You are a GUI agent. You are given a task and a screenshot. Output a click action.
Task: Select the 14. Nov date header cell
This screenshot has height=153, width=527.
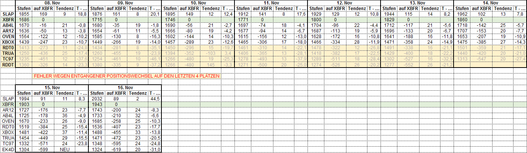click(490, 3)
